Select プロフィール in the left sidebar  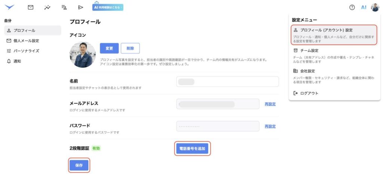coord(33,30)
